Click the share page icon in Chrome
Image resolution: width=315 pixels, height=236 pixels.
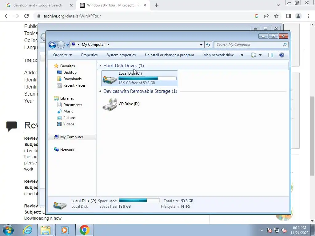266,16
